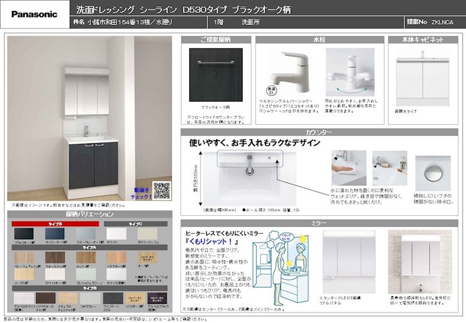The width and height of the screenshot is (466, 323).
Task: Click the 扉柄バリエーション section header
Action: (x=90, y=214)
